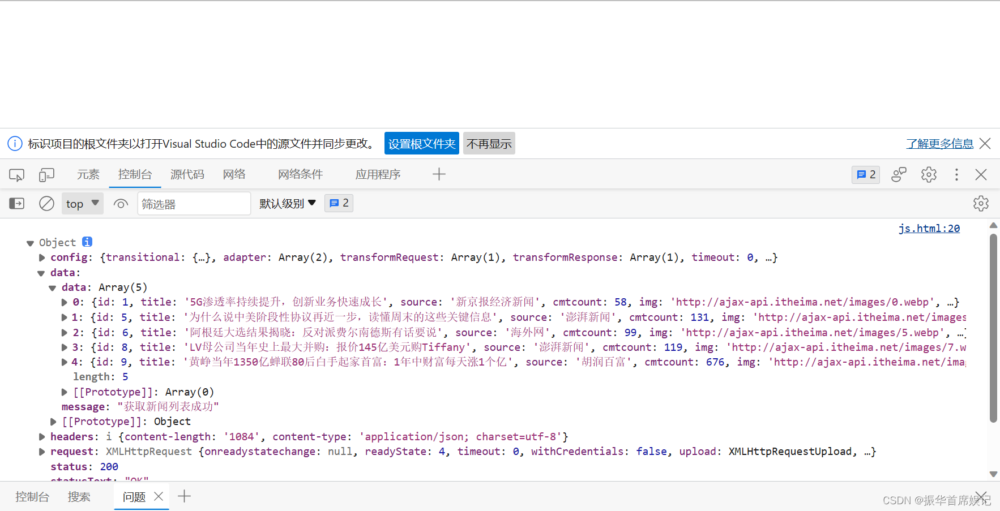The image size is (1000, 511).
Task: Open DevTools settings gear in tab bar
Action: click(x=929, y=174)
